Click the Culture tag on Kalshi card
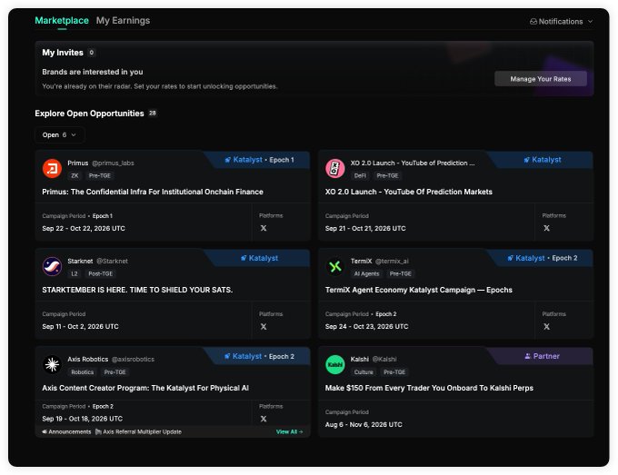 [364, 371]
